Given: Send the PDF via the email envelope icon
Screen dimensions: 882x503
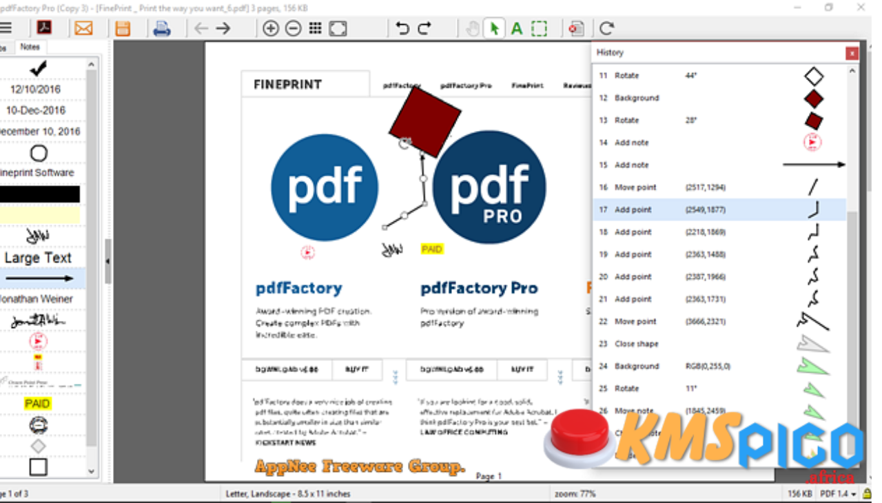Looking at the screenshot, I should [x=83, y=28].
